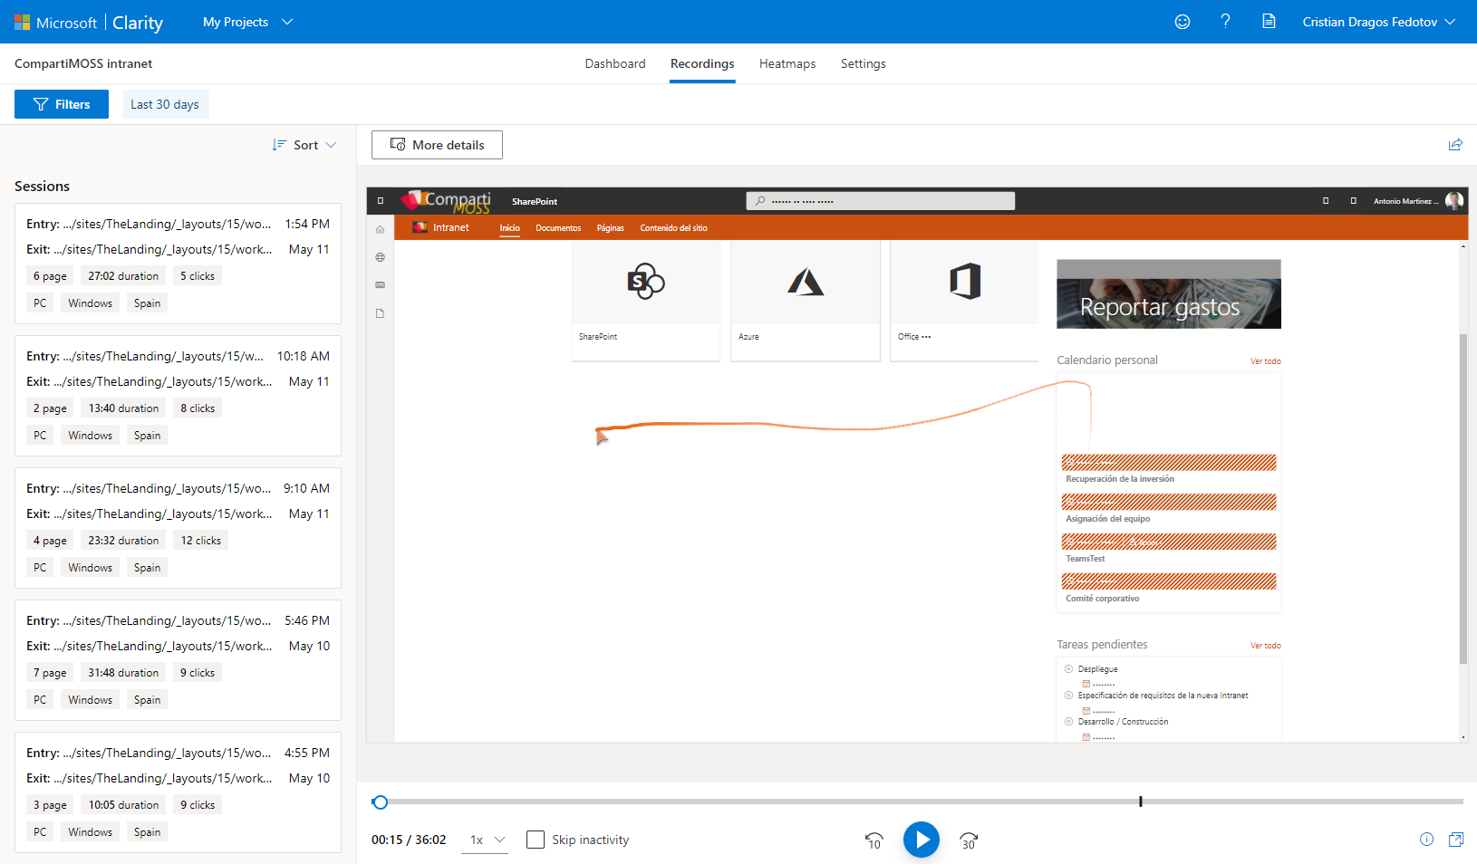Open the recording in a new window icon
This screenshot has height=864, width=1477.
pos(1457,840)
